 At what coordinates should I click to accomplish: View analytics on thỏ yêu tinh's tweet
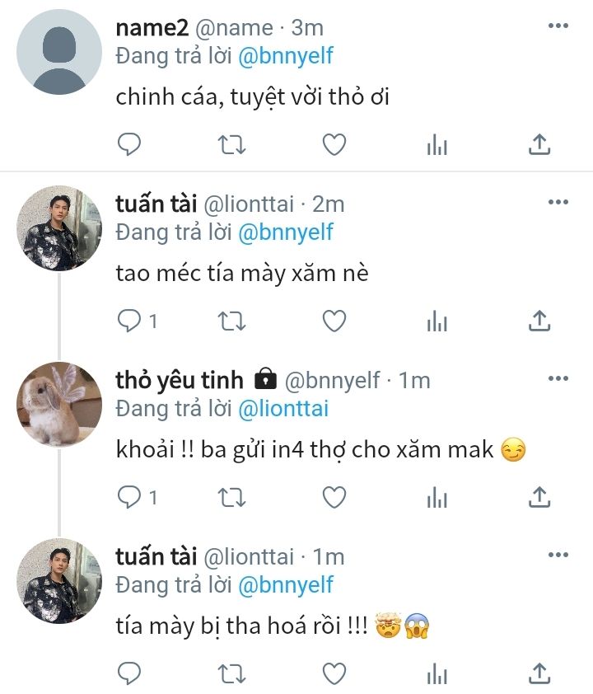[x=437, y=497]
